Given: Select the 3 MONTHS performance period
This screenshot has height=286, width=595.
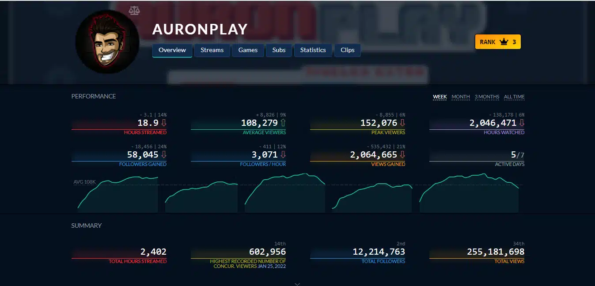Looking at the screenshot, I should coord(487,97).
